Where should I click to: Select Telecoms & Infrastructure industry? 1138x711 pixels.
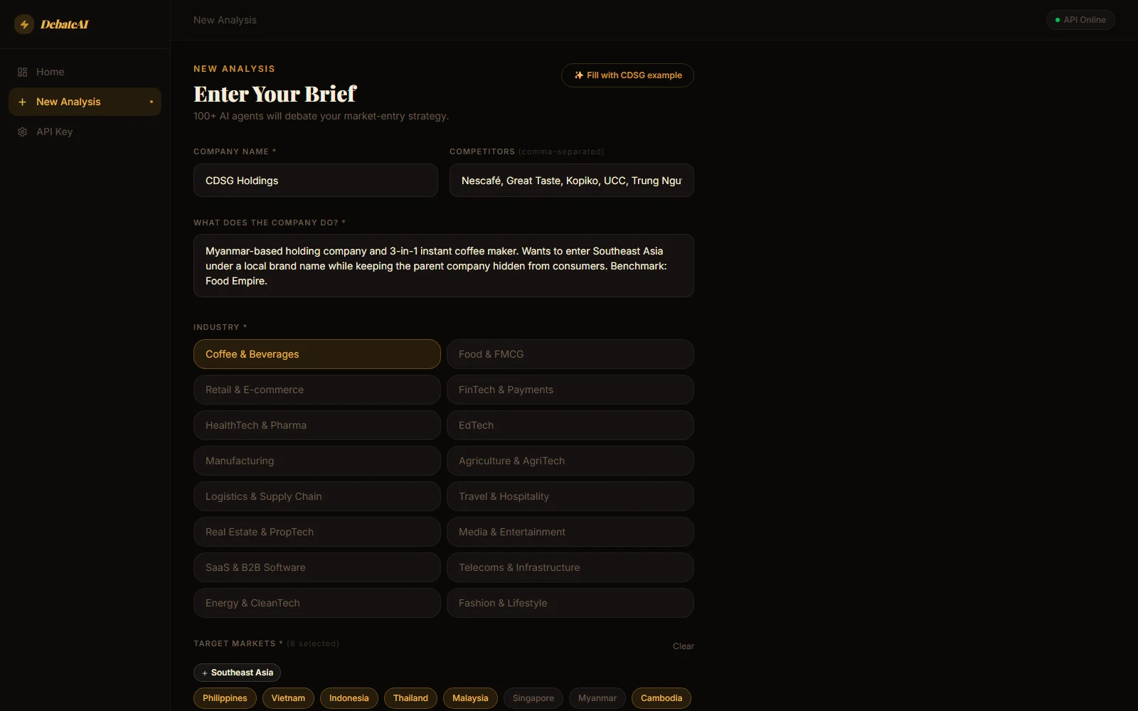coord(570,567)
